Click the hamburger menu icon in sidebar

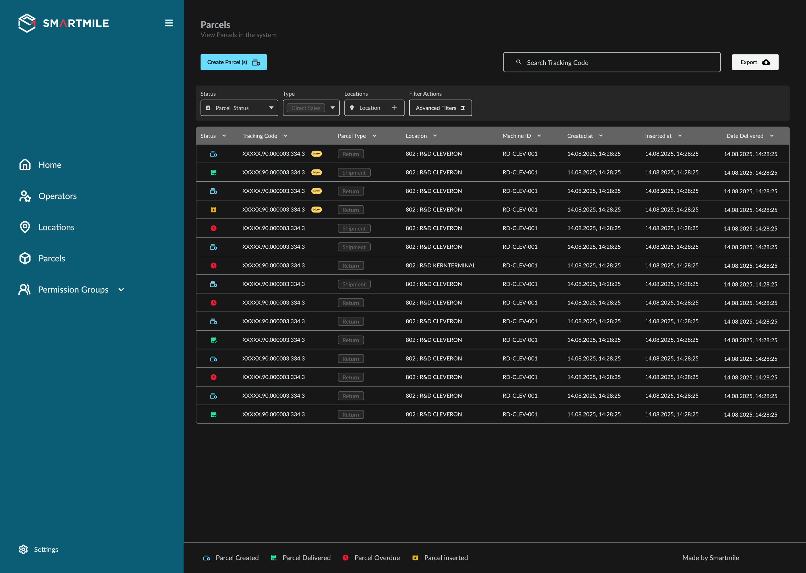(169, 23)
